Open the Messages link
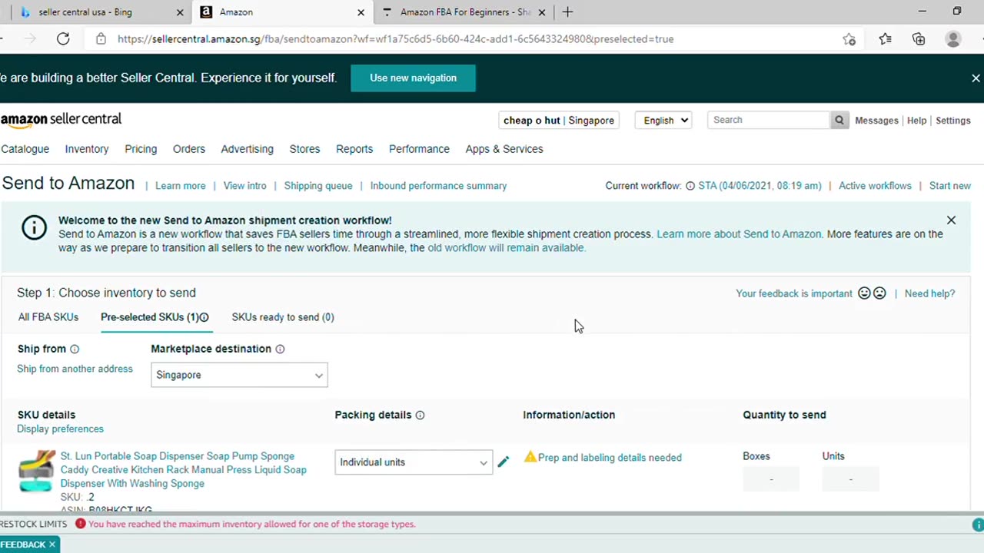The height and width of the screenshot is (553, 984). click(x=876, y=121)
